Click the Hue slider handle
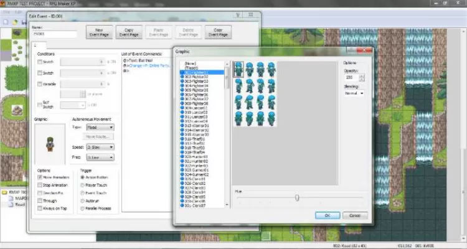 click(x=297, y=197)
